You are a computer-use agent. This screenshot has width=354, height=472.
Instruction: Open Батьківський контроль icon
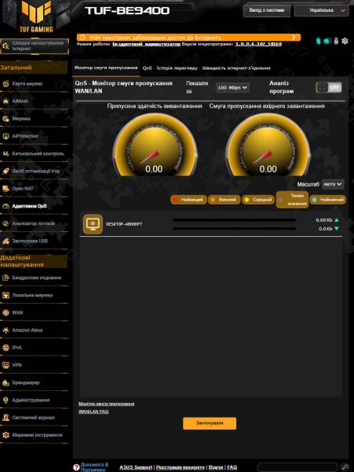[5, 153]
